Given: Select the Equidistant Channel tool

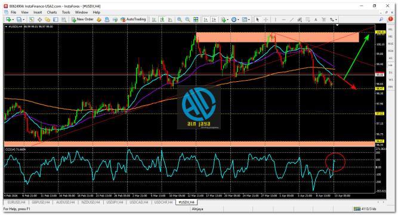Looking at the screenshot, I should [x=300, y=20].
